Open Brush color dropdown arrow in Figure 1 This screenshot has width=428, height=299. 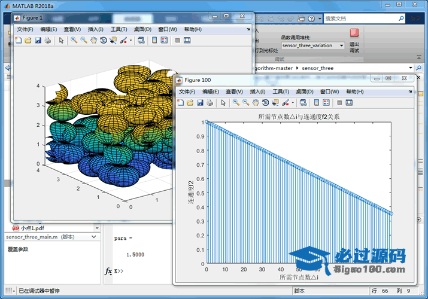pos(130,40)
